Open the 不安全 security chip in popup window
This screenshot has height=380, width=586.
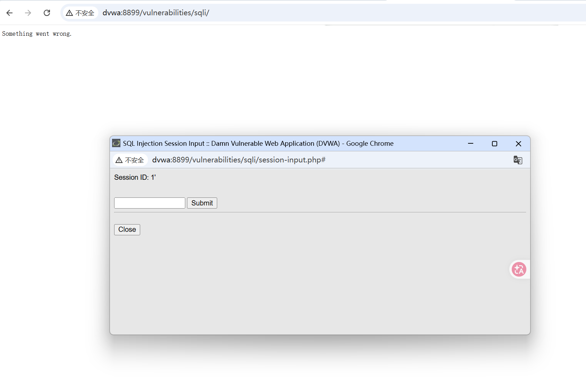click(130, 160)
